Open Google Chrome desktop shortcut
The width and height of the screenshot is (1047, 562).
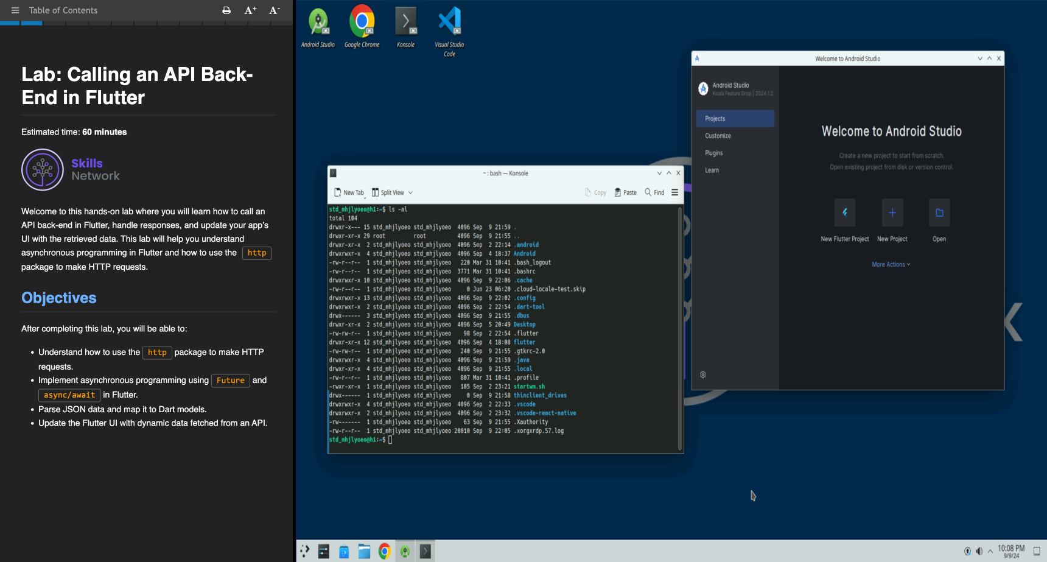pos(362,27)
